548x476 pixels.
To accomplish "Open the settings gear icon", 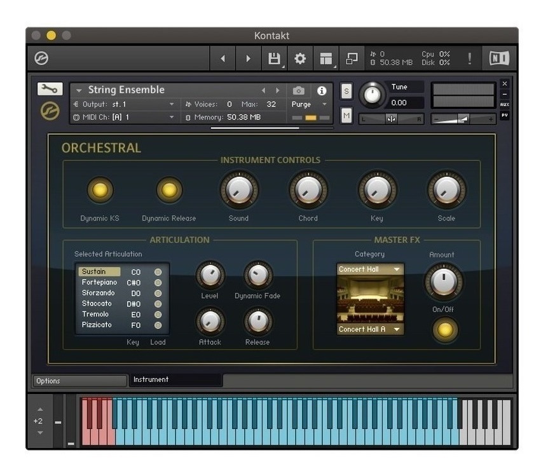I will [300, 58].
